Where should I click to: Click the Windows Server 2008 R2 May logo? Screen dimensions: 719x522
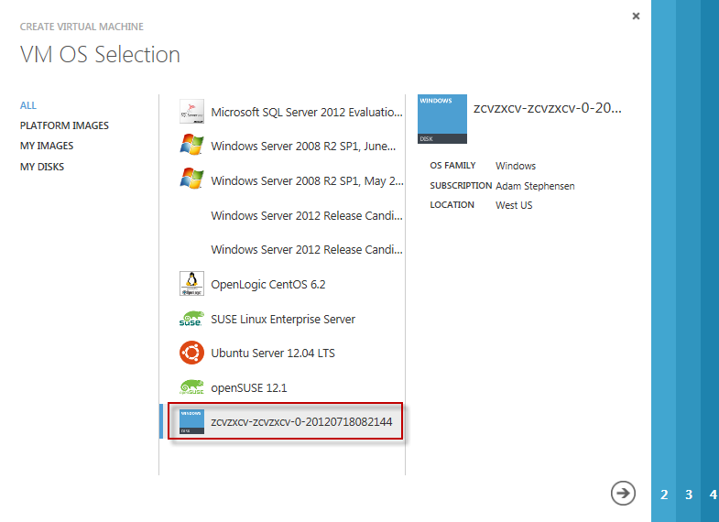click(191, 179)
